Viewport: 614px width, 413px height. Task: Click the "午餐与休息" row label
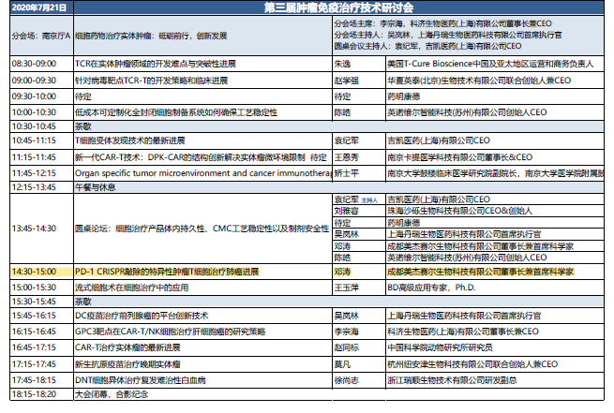[x=96, y=187]
